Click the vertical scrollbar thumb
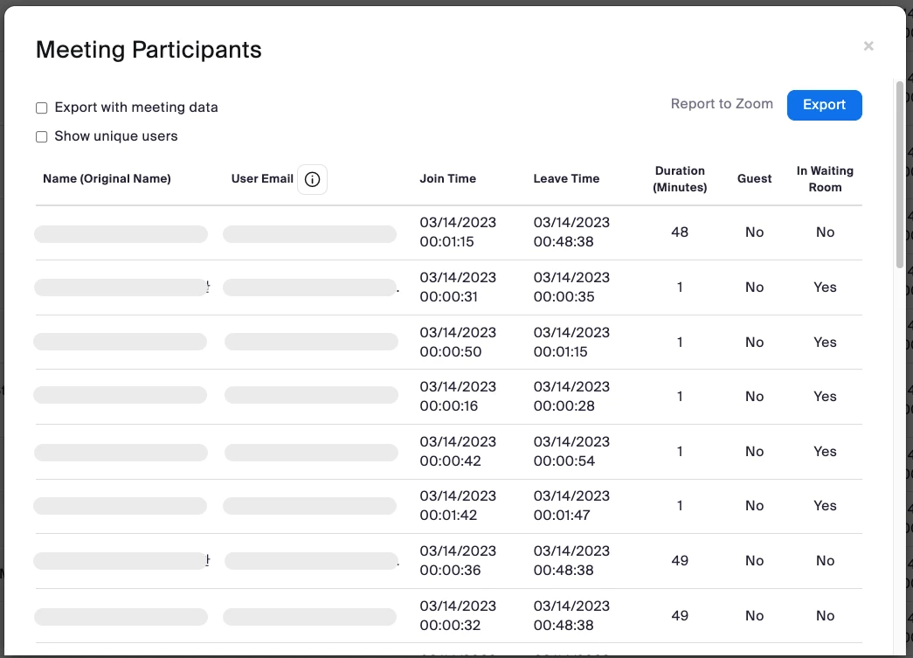The width and height of the screenshot is (913, 658). [900, 174]
